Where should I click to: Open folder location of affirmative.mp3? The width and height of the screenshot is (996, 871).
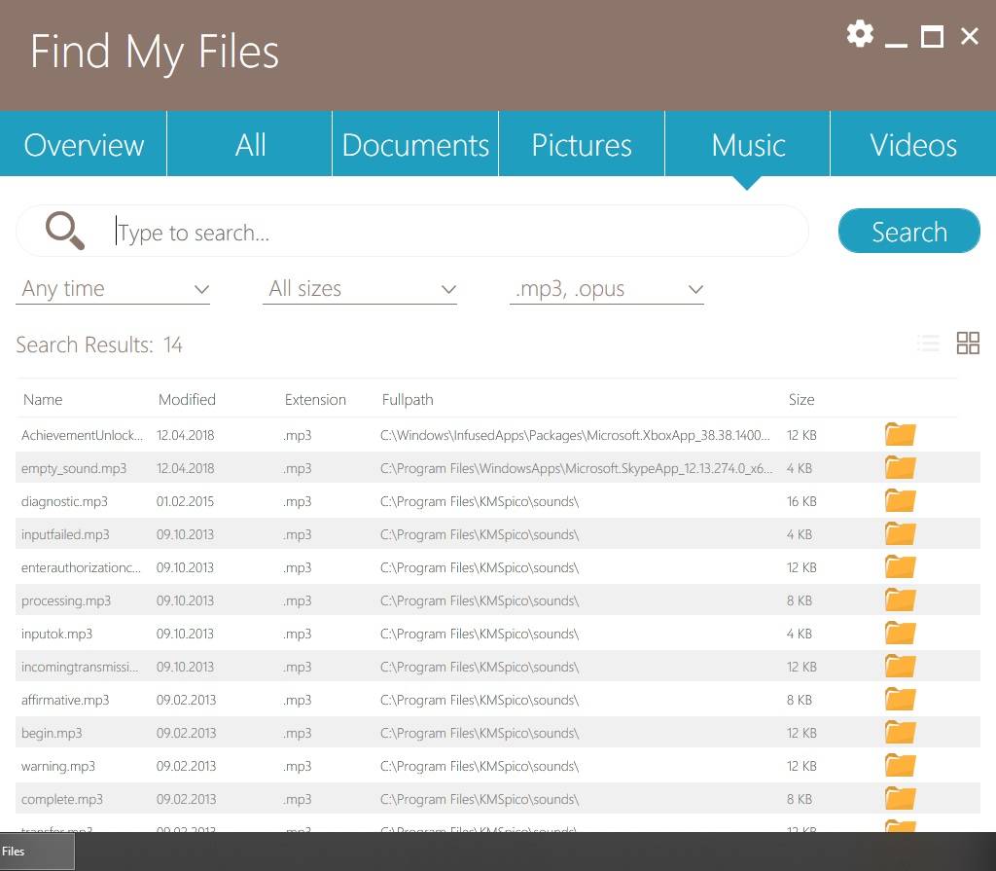pos(900,699)
